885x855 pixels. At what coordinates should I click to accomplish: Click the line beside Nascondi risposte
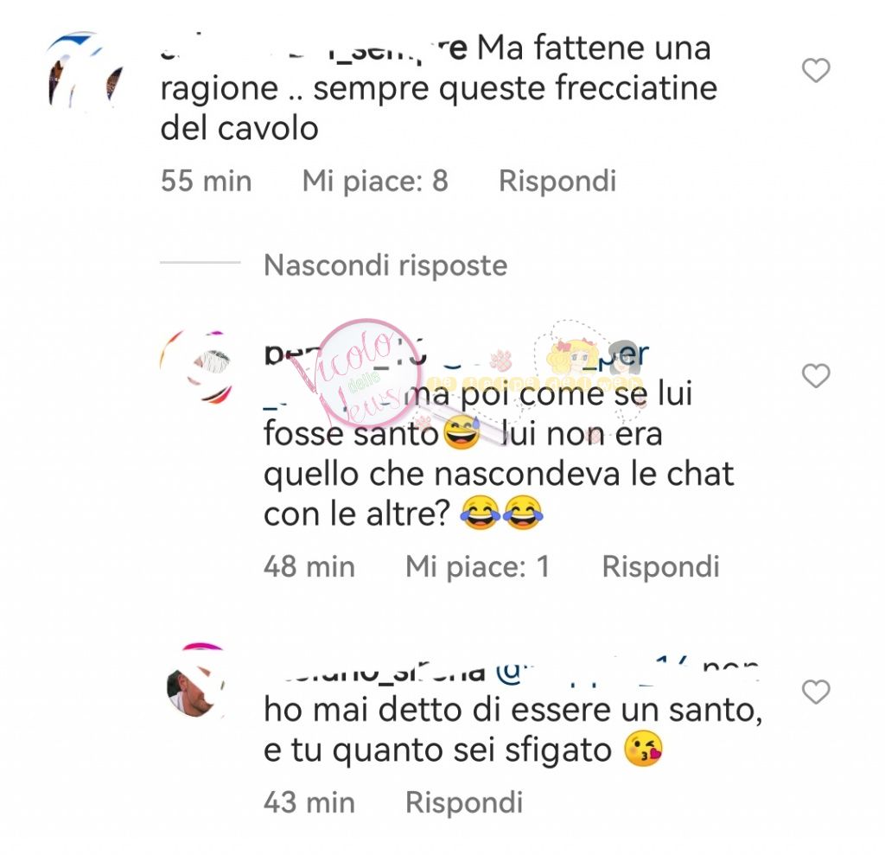201,263
